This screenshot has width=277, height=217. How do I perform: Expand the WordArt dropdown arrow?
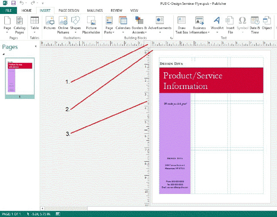point(217,32)
